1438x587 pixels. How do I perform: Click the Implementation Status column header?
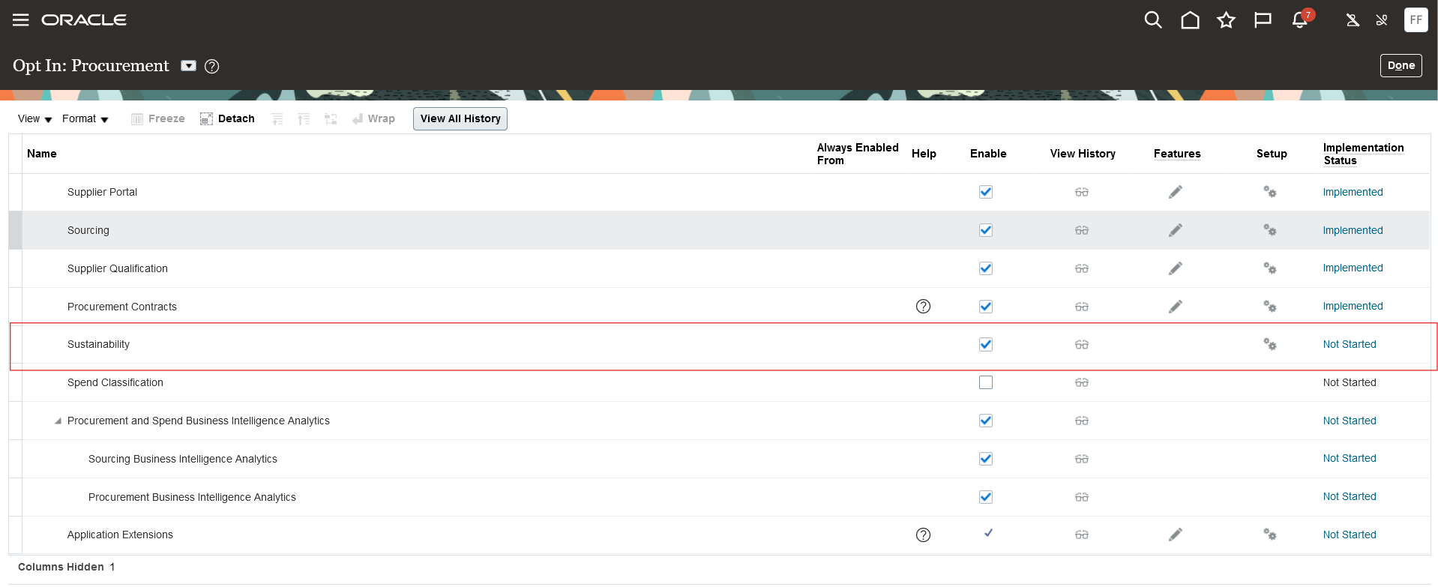click(x=1363, y=154)
